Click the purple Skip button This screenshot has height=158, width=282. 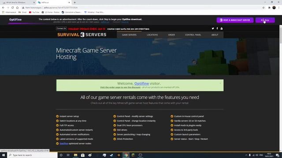click(265, 20)
